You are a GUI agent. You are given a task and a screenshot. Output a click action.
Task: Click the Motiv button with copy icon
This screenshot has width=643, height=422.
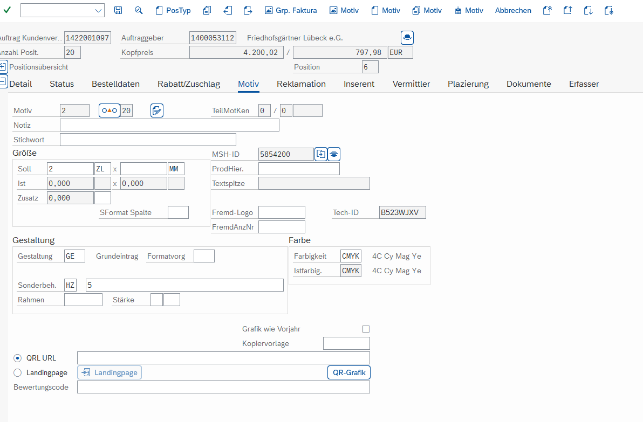pos(427,11)
